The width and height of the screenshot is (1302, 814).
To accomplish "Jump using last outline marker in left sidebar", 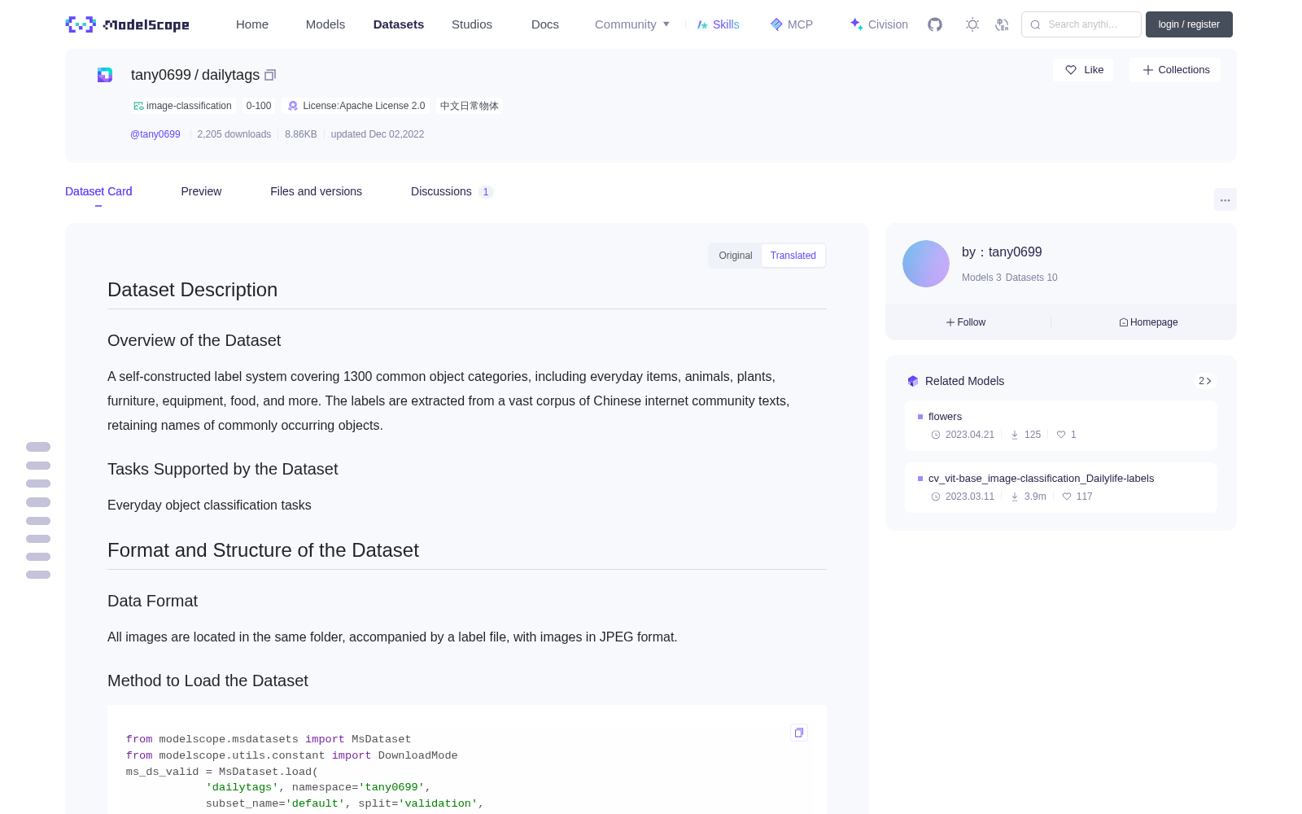I will click(38, 575).
